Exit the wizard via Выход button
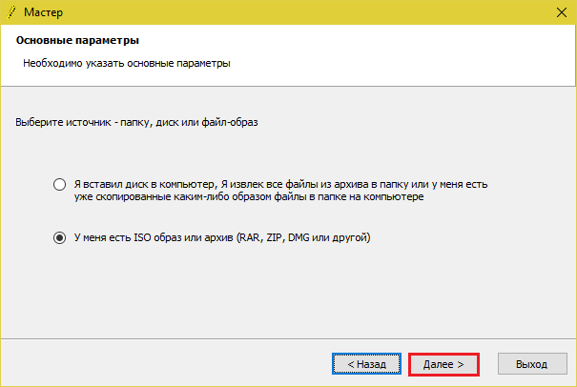The image size is (577, 387). (531, 364)
